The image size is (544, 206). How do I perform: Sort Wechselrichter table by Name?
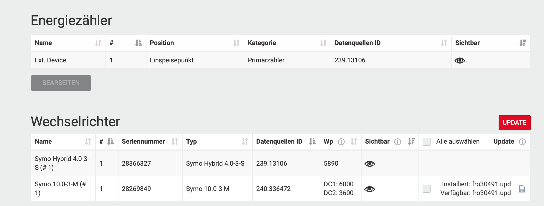click(x=88, y=142)
